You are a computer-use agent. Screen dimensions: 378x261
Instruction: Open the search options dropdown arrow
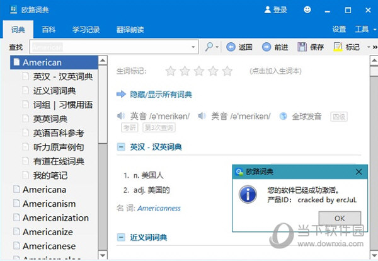pos(217,47)
